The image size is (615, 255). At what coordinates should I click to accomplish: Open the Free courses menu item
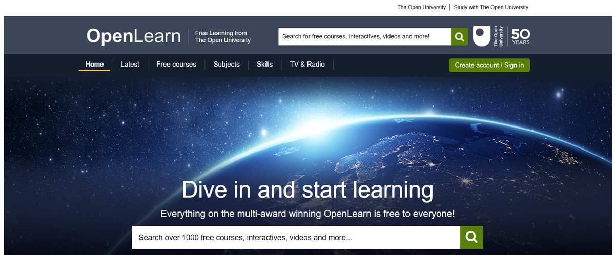coord(176,65)
